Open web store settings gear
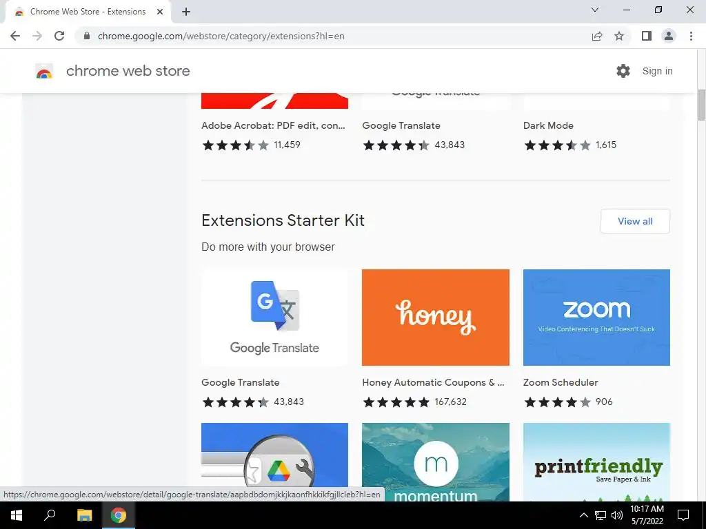706x529 pixels. 623,71
